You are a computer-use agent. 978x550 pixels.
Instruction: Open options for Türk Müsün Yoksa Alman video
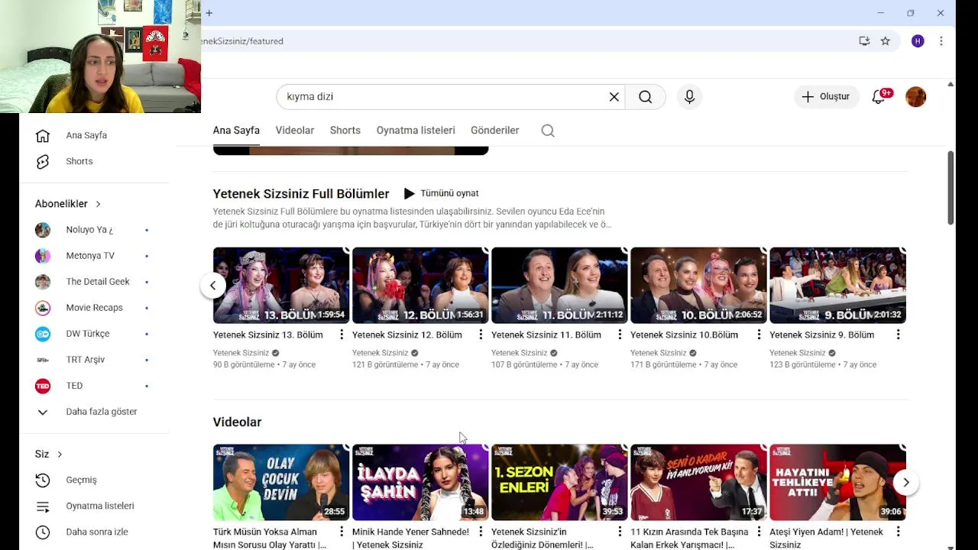click(342, 532)
